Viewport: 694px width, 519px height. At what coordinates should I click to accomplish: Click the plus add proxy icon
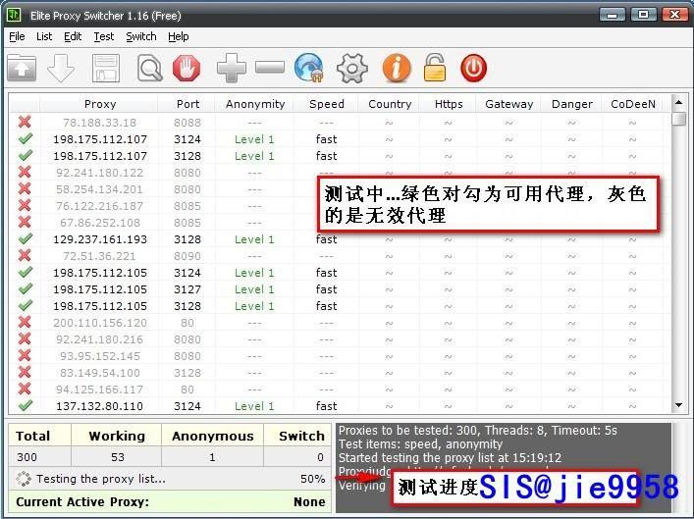click(x=231, y=68)
